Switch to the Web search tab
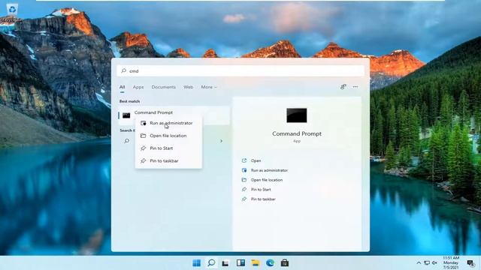The height and width of the screenshot is (270, 481). click(x=189, y=87)
